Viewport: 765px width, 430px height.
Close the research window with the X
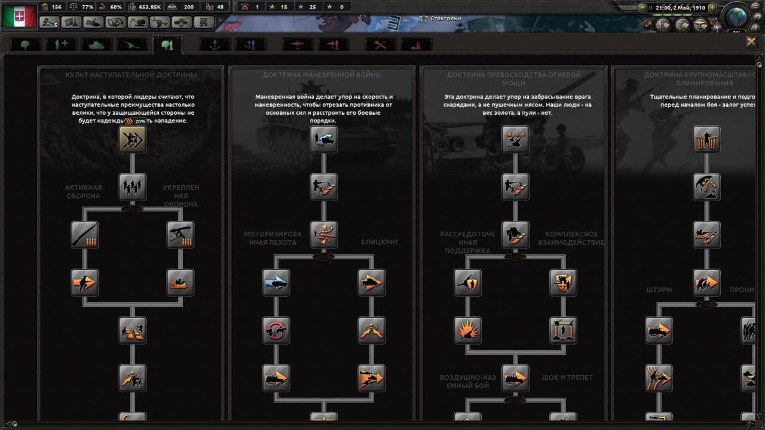tap(752, 41)
